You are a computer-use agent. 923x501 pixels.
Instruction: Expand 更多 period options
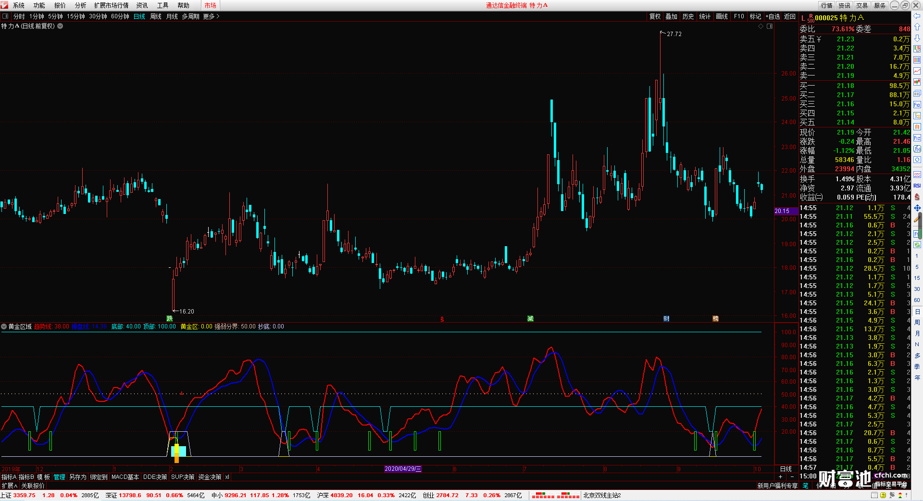pos(211,16)
